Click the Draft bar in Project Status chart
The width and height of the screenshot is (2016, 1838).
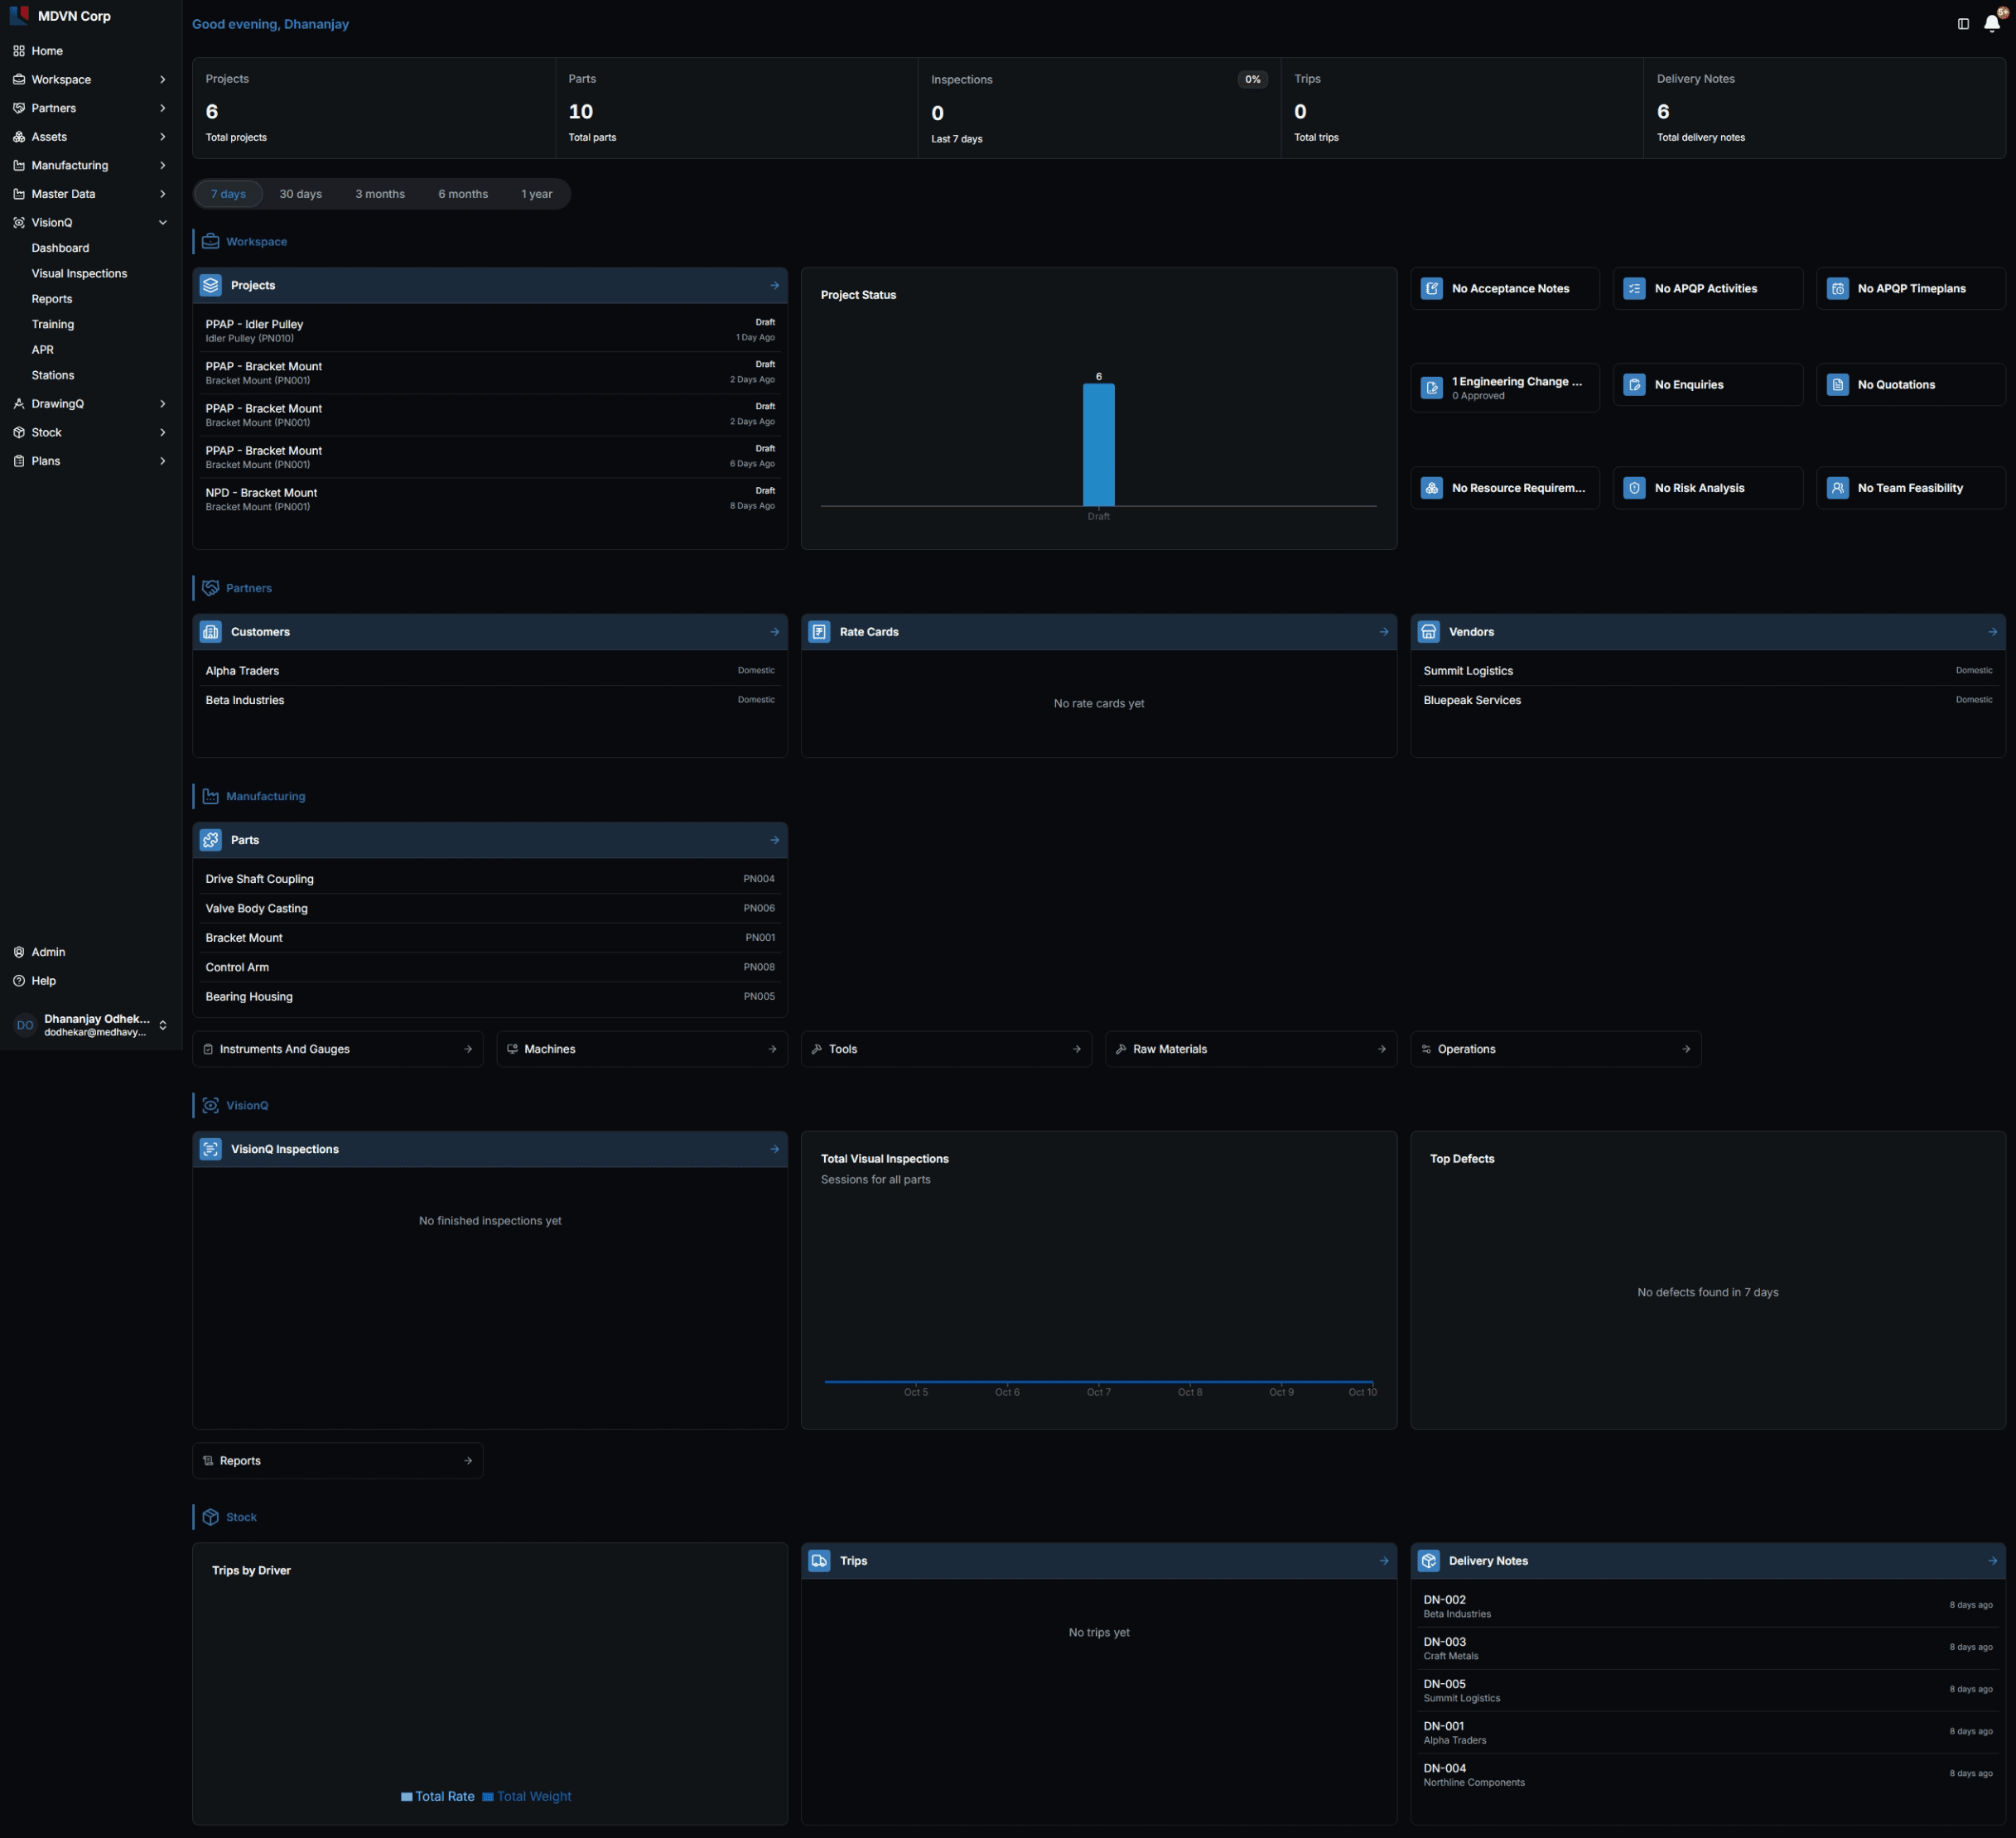1098,445
